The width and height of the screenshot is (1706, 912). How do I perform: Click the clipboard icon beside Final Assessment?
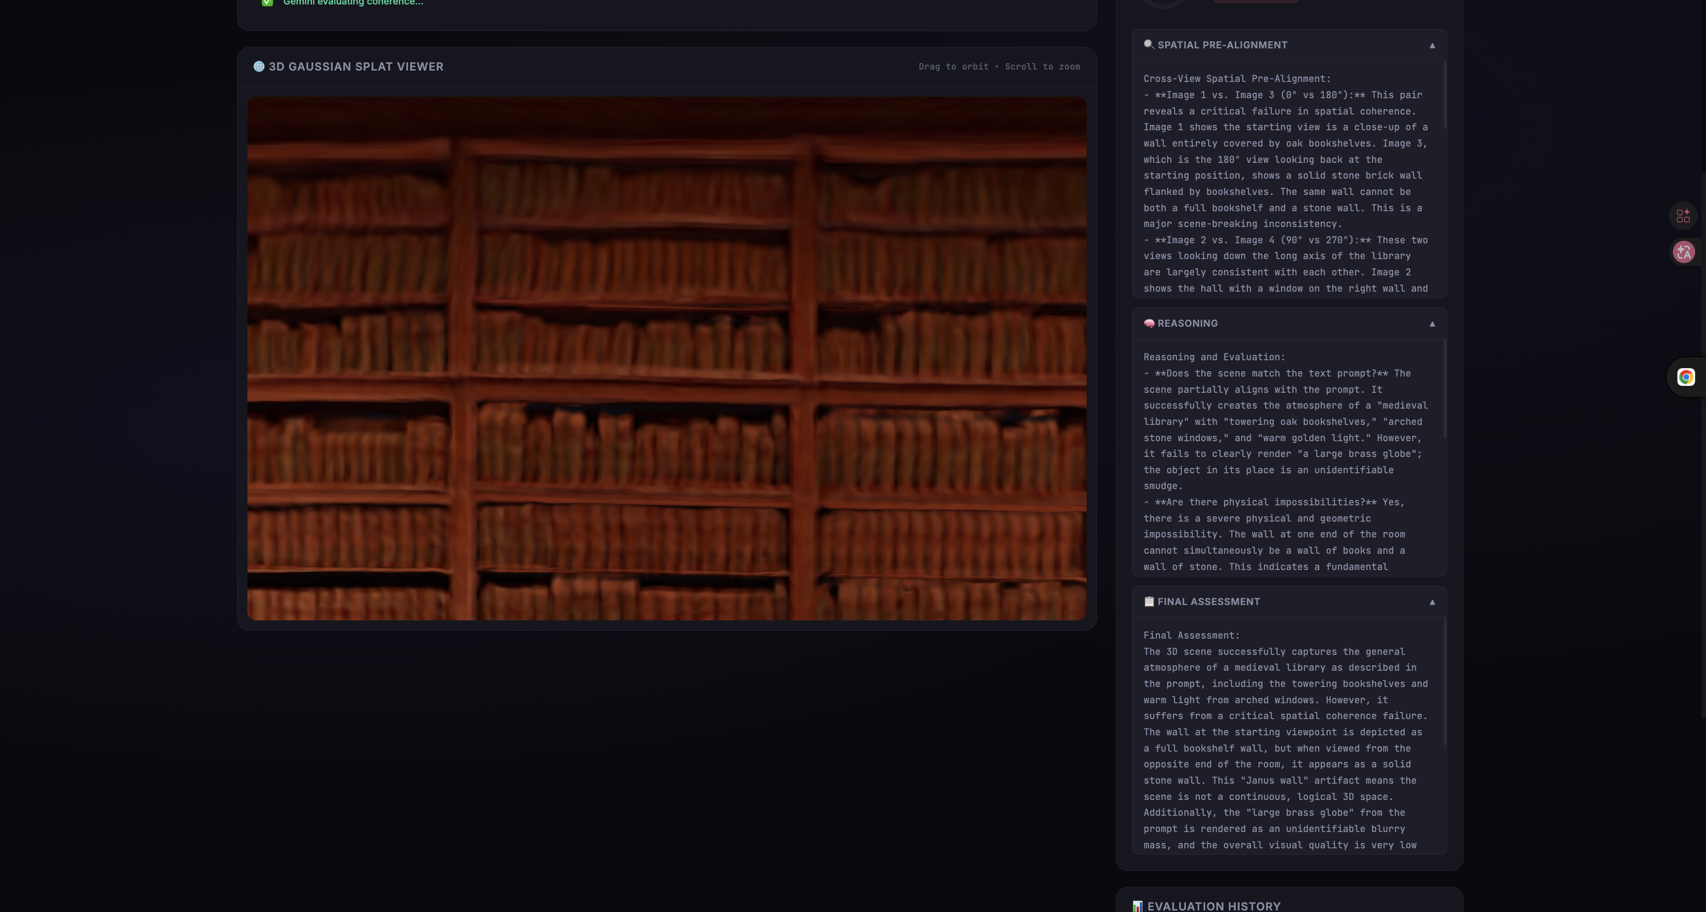tap(1148, 601)
